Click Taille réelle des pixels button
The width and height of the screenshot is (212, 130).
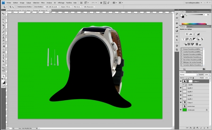[x=51, y=7]
